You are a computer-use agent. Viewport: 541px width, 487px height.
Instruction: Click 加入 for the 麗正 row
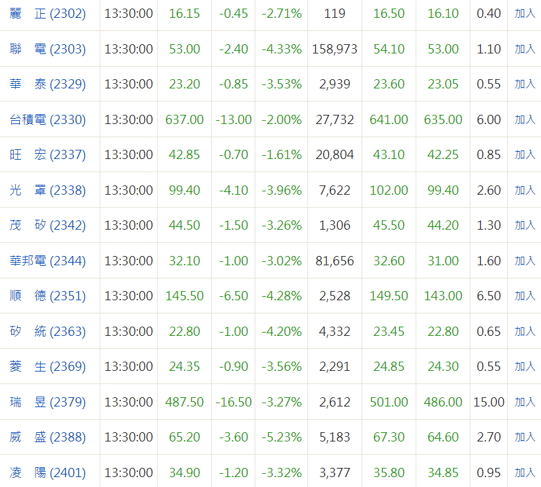(x=525, y=13)
